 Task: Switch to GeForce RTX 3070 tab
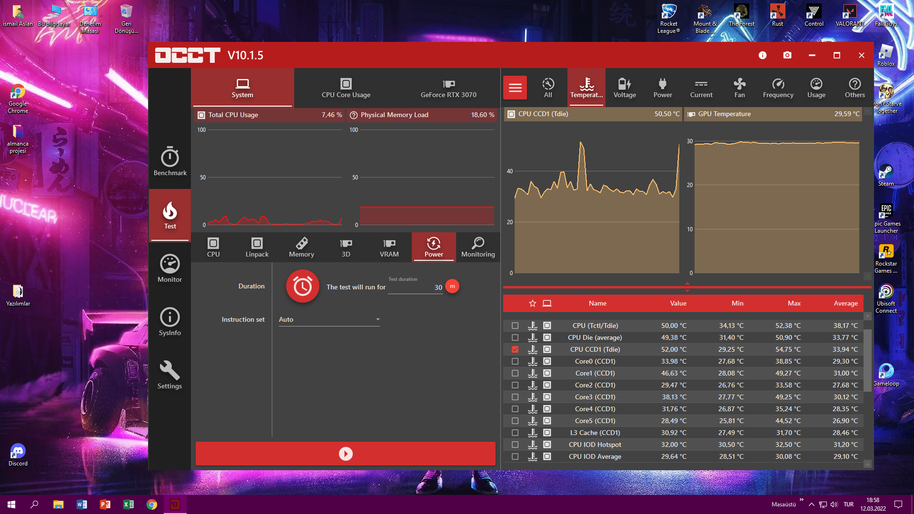click(448, 88)
